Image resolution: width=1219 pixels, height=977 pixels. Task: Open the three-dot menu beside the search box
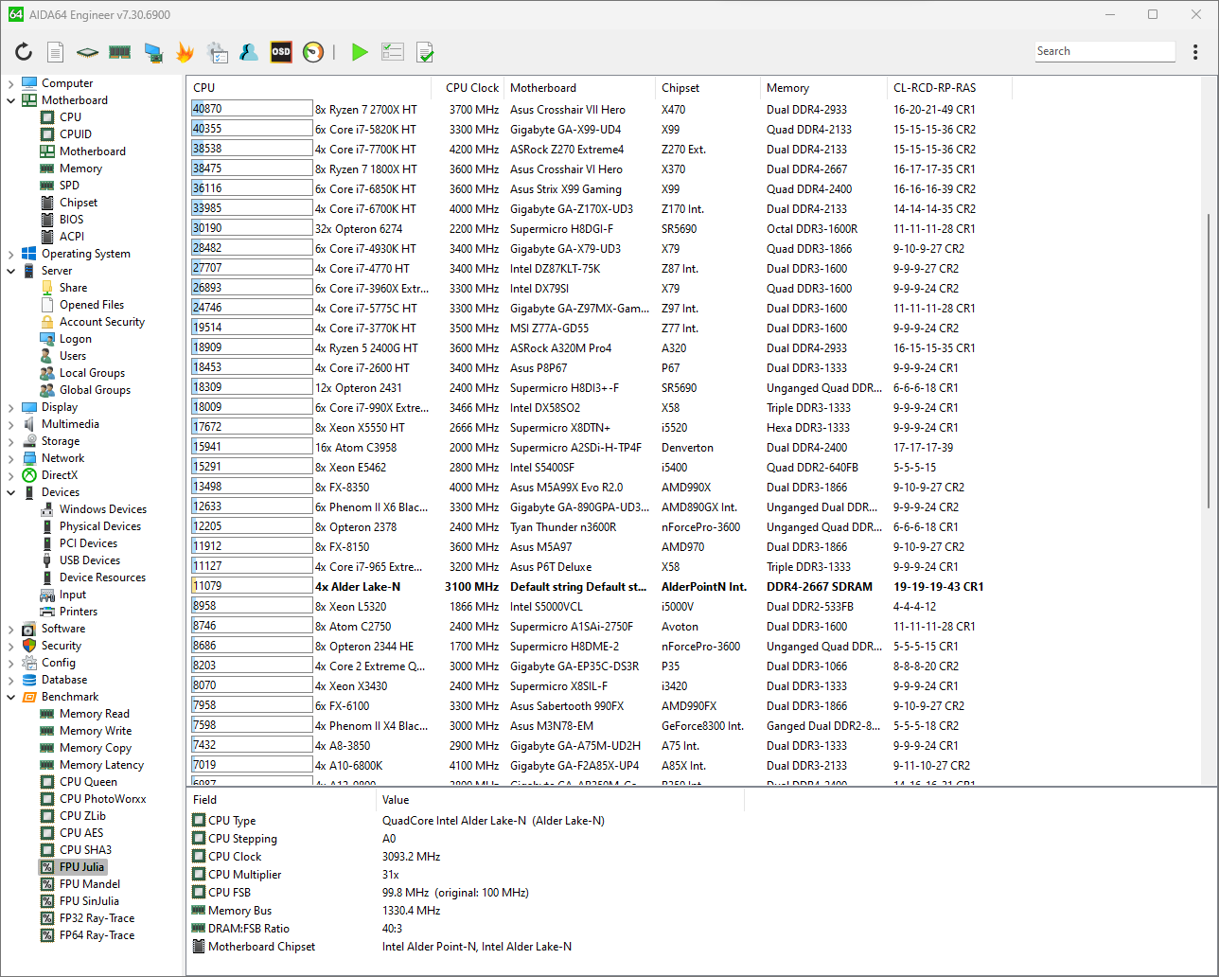(x=1196, y=52)
